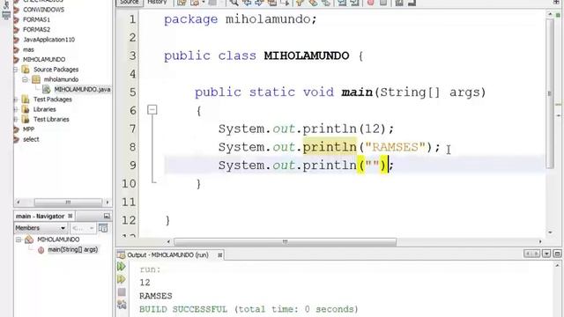This screenshot has height=317, width=564.
Task: Click the Stop Macro Recording icon
Action: pyautogui.click(x=383, y=2)
